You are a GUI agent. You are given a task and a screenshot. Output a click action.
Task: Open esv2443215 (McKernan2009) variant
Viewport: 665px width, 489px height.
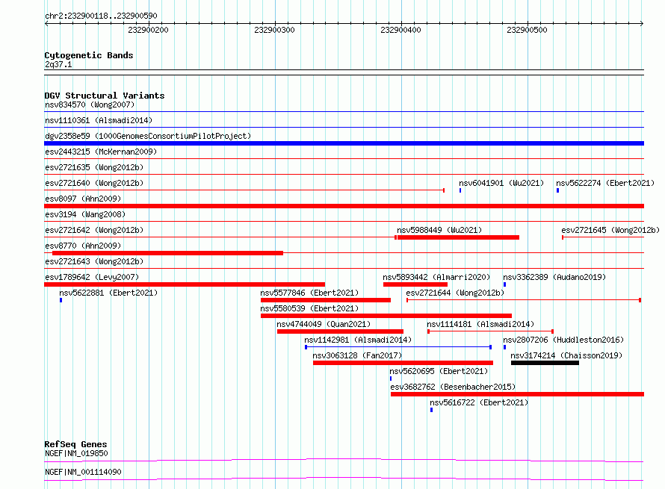click(x=101, y=152)
